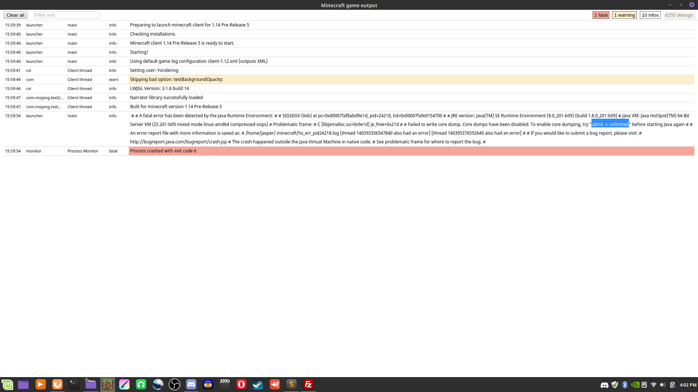Screen dimensions: 698x392
Task: Enable the '6250 debugs' log filter
Action: click(x=678, y=15)
